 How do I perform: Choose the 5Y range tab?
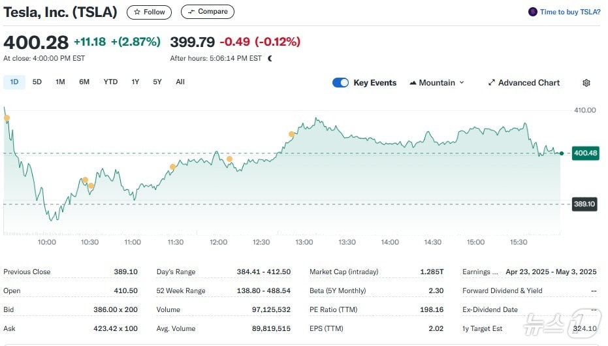(x=157, y=82)
